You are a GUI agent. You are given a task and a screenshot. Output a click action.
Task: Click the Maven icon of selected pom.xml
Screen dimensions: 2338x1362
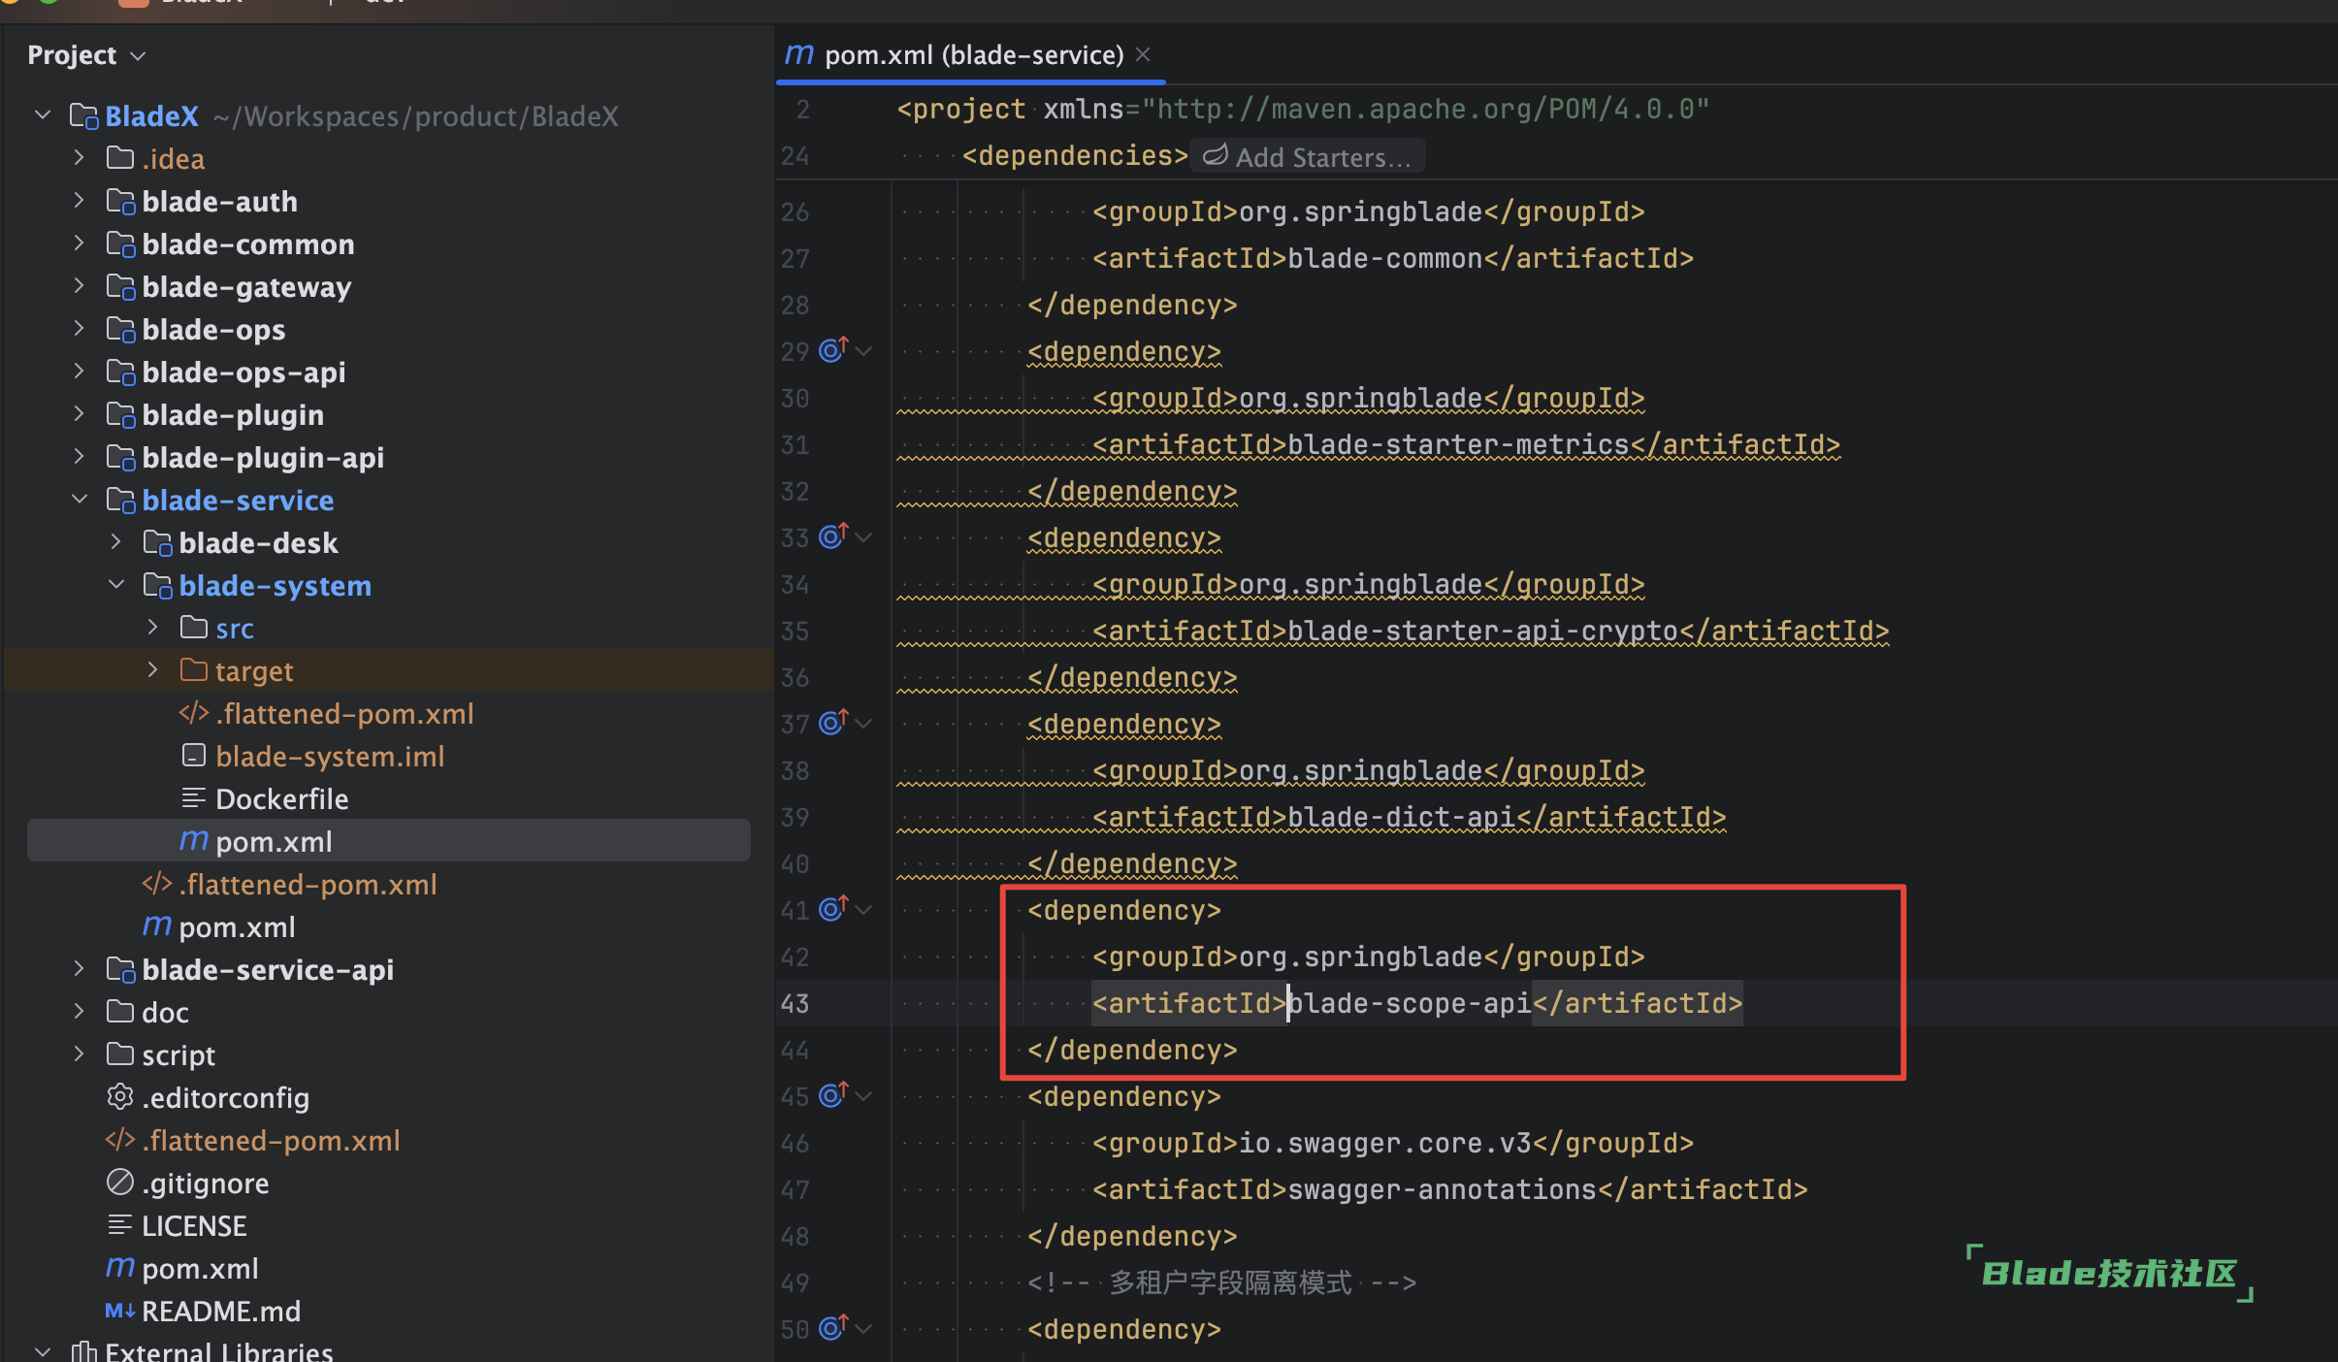coord(194,840)
